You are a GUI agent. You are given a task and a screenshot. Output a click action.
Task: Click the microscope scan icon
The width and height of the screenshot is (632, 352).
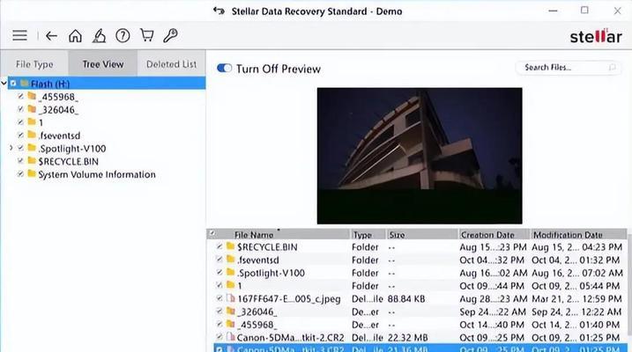99,36
